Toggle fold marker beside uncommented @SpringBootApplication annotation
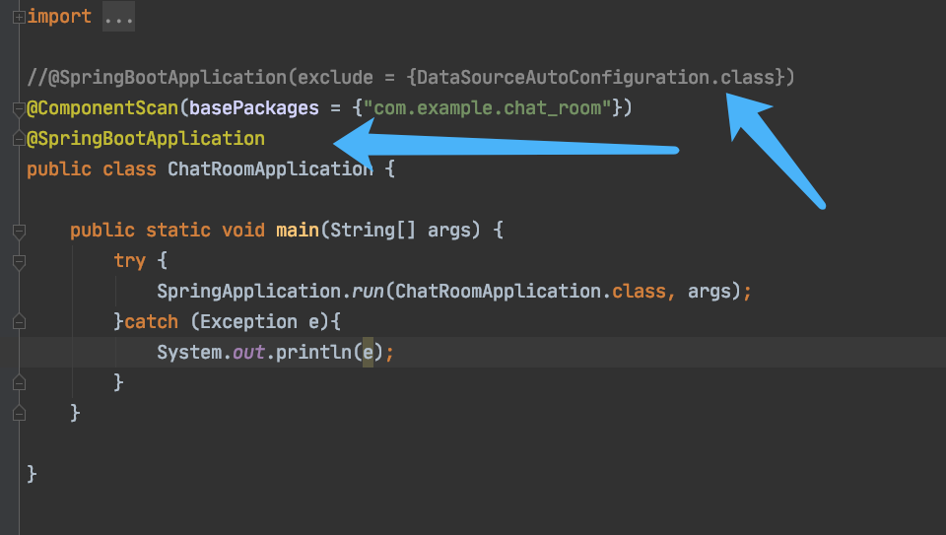This screenshot has height=535, width=946. click(x=19, y=139)
